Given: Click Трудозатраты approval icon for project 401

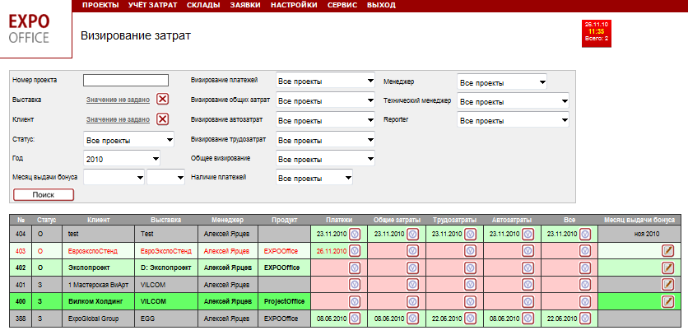Looking at the screenshot, I should [471, 285].
